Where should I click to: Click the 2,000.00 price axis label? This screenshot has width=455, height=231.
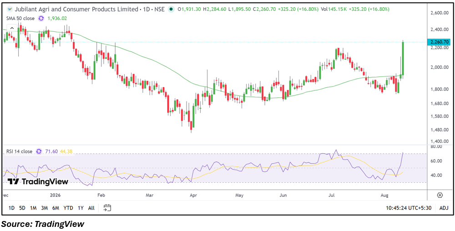point(440,67)
